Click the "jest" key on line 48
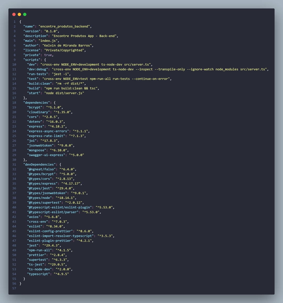This screenshot has width=283, height=303. tap(33, 246)
